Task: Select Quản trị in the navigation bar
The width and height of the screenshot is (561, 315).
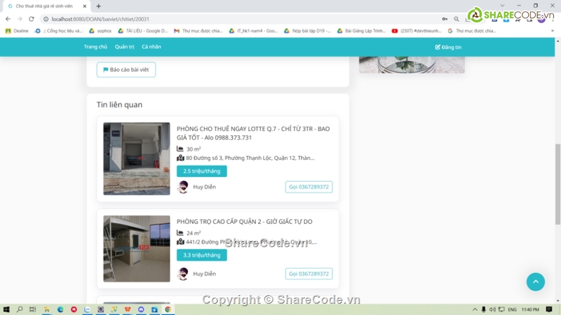Action: (124, 47)
